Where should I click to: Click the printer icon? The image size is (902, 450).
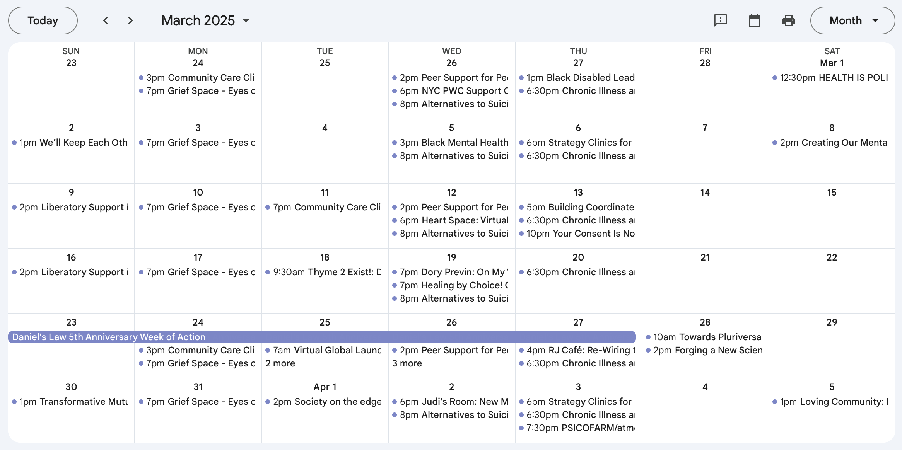[x=788, y=20]
